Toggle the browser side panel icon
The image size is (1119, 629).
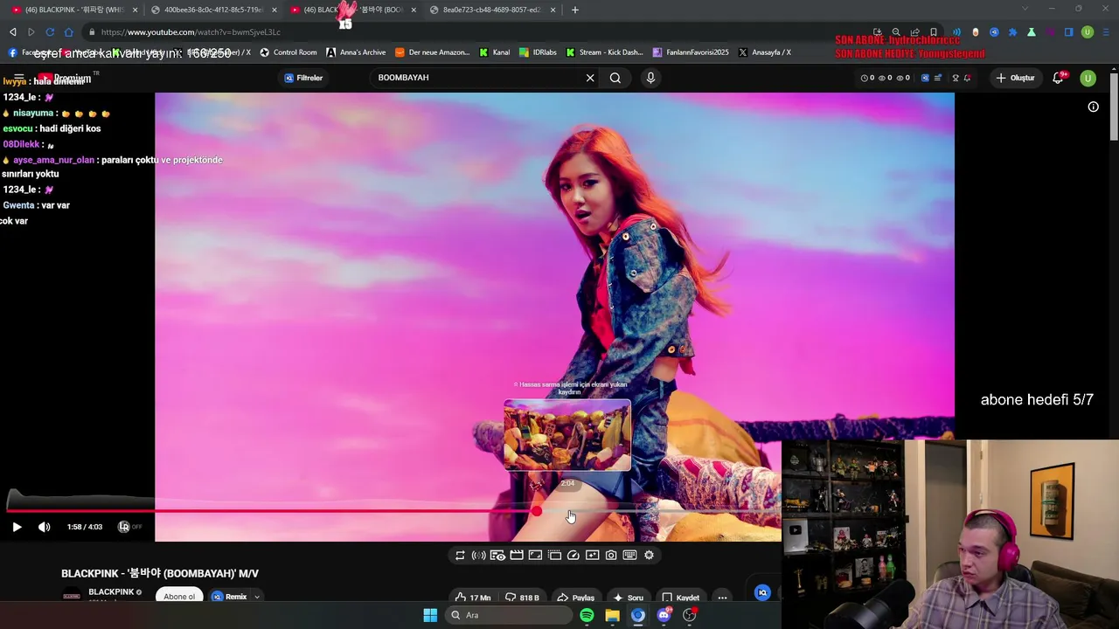click(1068, 32)
